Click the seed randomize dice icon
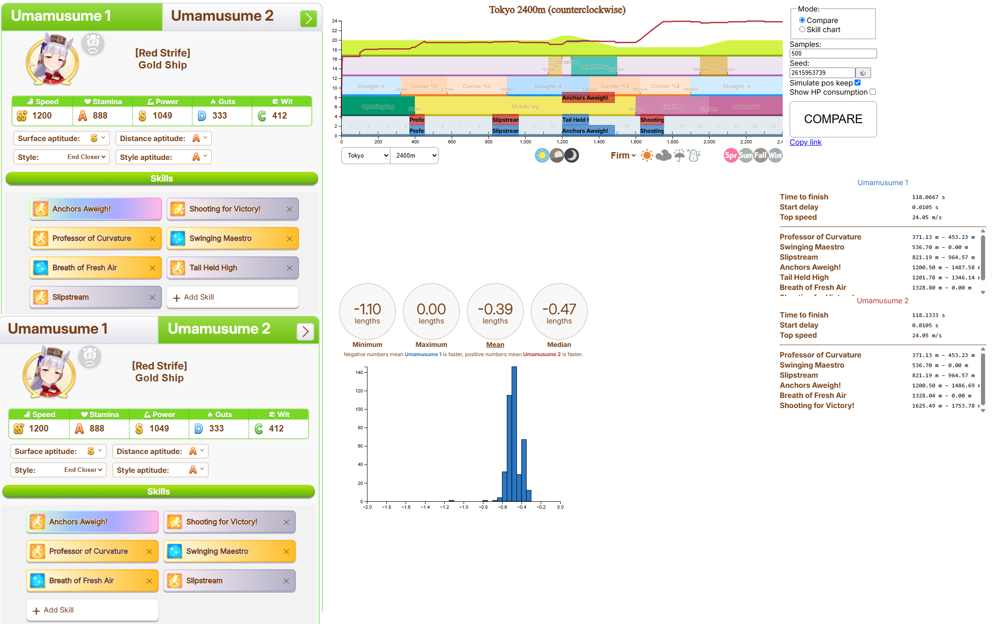This screenshot has height=624, width=992. (x=863, y=73)
